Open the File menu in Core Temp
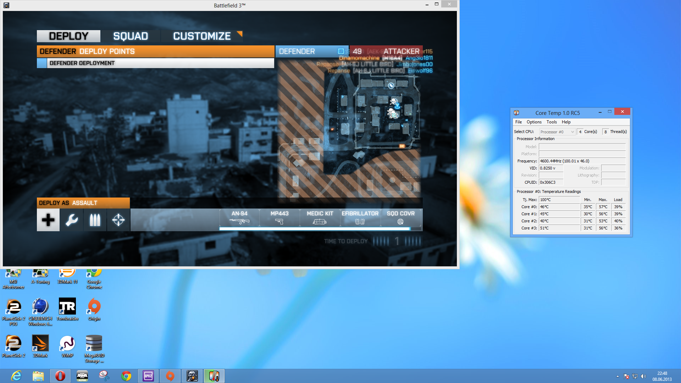681x383 pixels. (x=519, y=122)
